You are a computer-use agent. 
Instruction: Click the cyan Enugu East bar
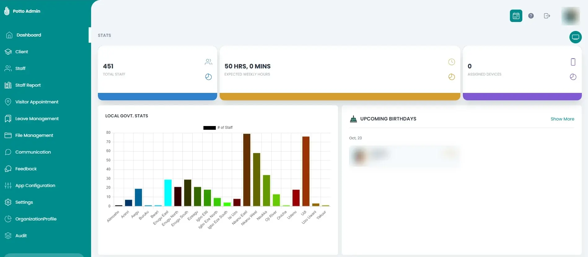(168, 193)
